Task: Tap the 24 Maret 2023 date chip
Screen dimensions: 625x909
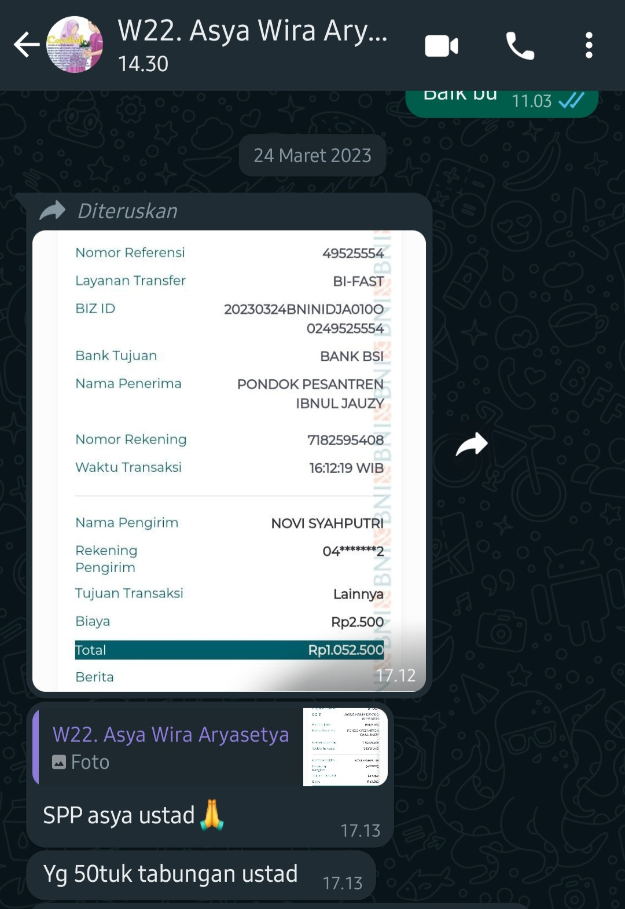Action: [x=312, y=155]
